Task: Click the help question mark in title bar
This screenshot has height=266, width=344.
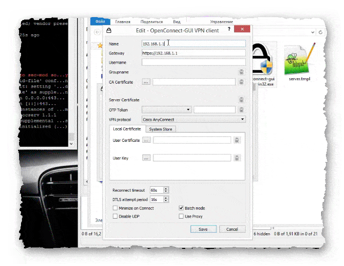Action: (229, 29)
